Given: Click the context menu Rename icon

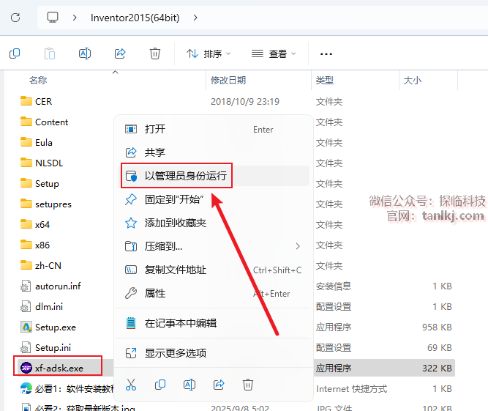Looking at the screenshot, I should 189,385.
